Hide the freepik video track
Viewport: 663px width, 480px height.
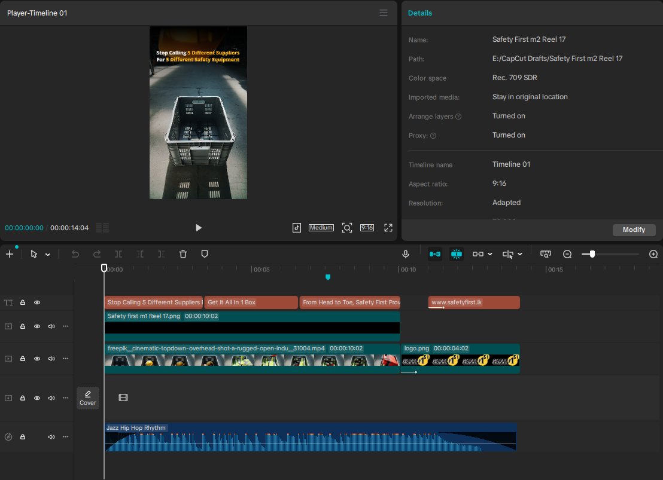(x=37, y=359)
